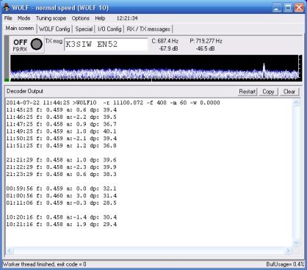Select the 11:51:25 decoder line
Image resolution: width=307 pixels, height=270 pixels.
(x=62, y=145)
